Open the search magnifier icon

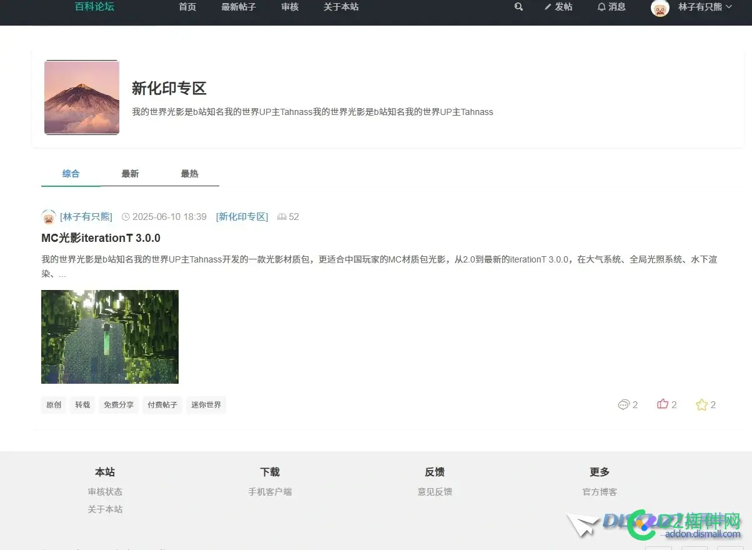(x=518, y=7)
